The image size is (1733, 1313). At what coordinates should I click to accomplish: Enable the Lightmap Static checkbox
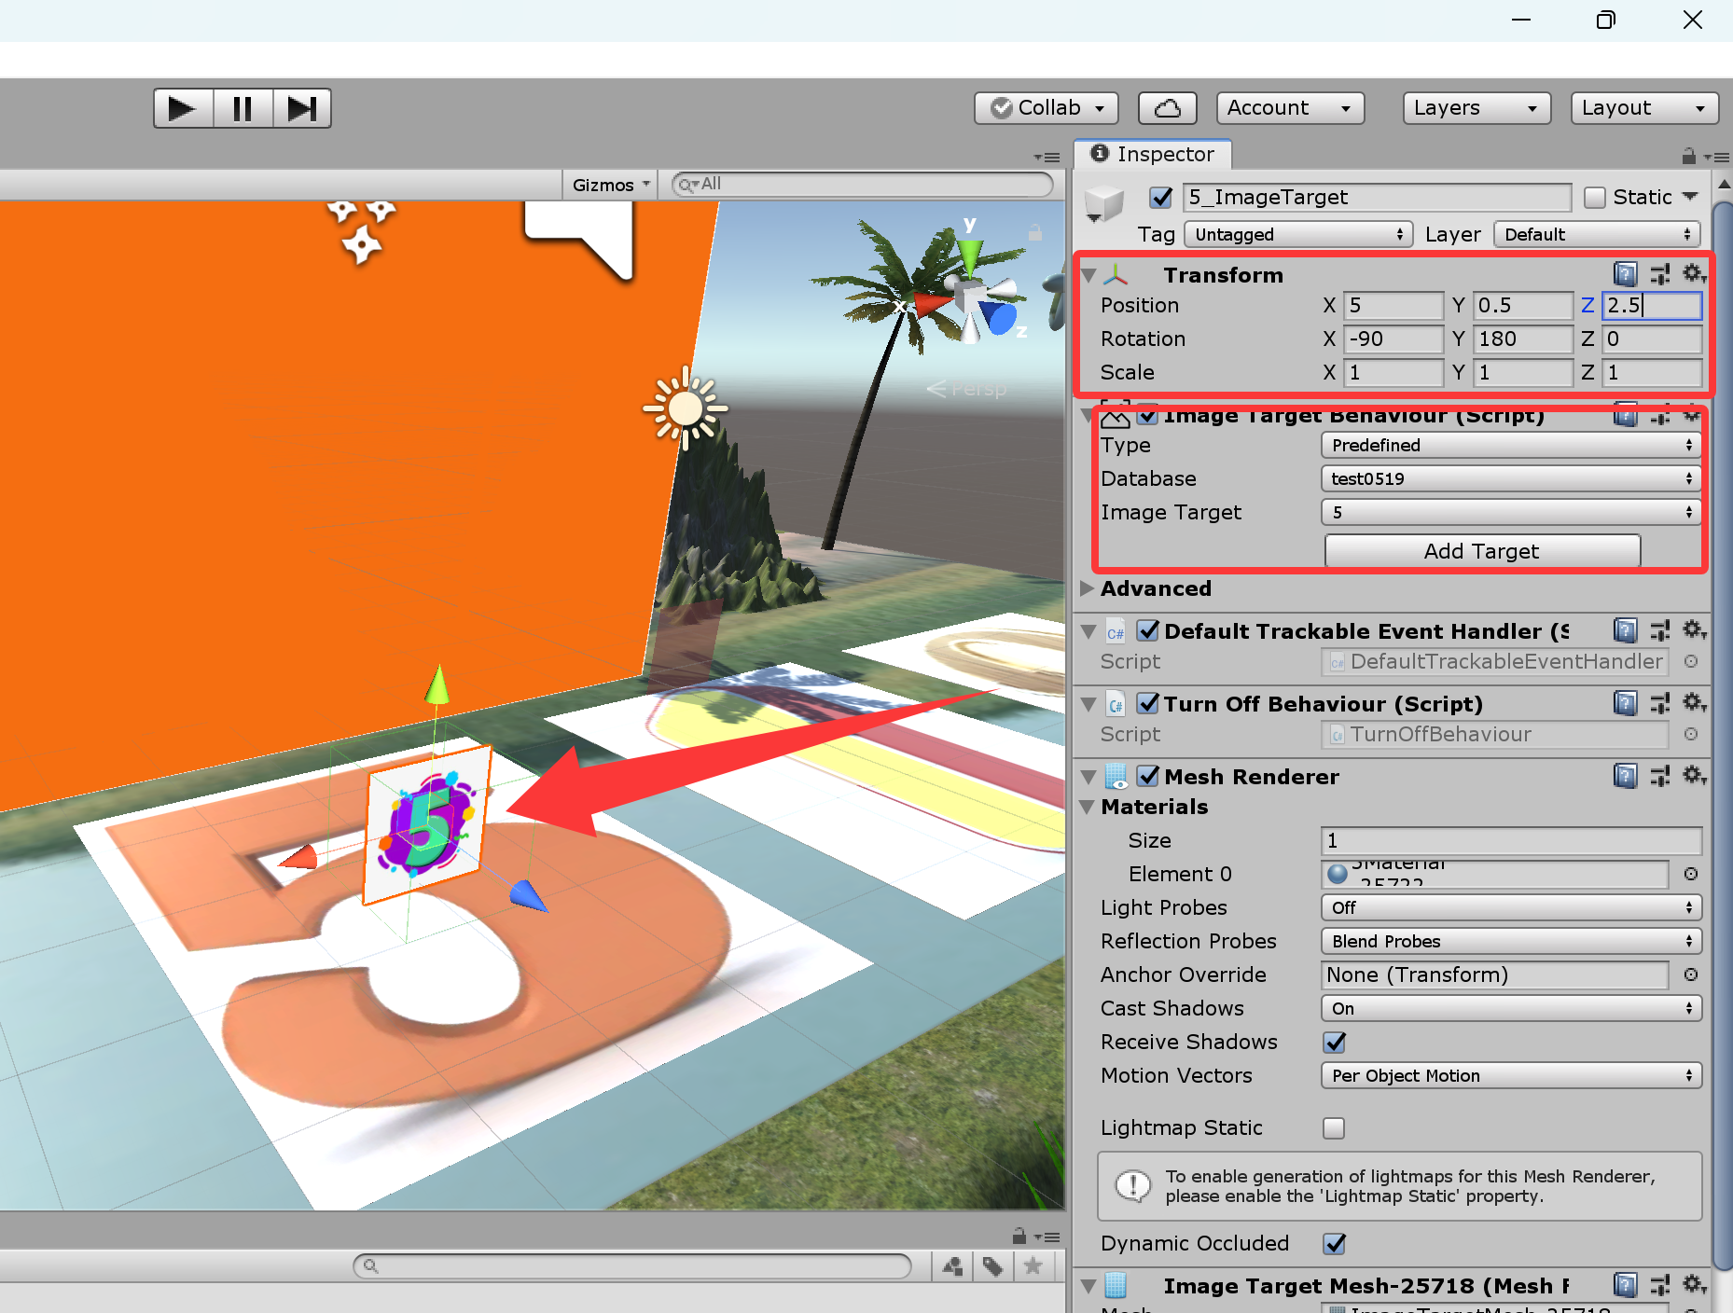click(x=1334, y=1128)
